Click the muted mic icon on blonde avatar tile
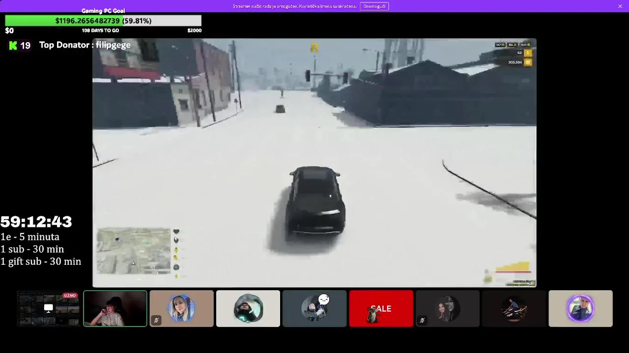Viewport: 629px width, 353px height. (x=156, y=321)
